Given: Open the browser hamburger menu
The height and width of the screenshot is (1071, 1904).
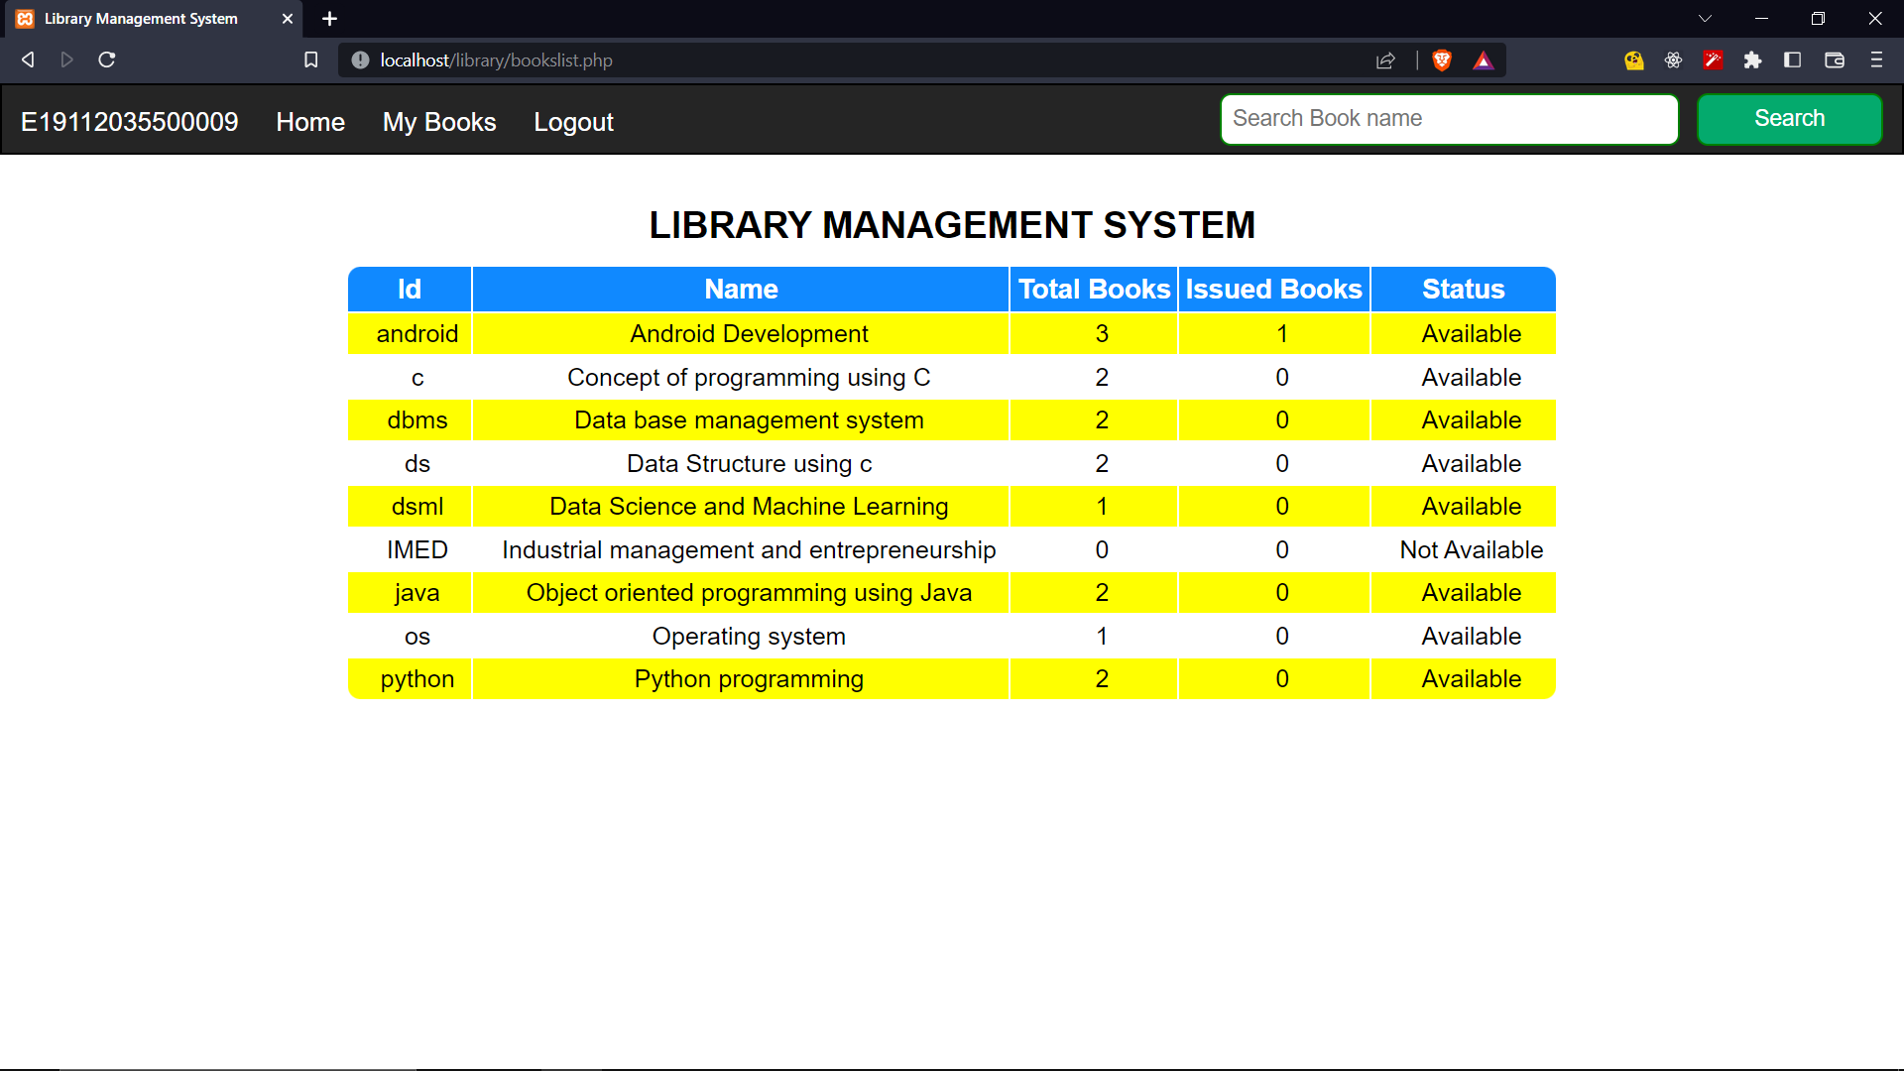Looking at the screenshot, I should [x=1876, y=59].
